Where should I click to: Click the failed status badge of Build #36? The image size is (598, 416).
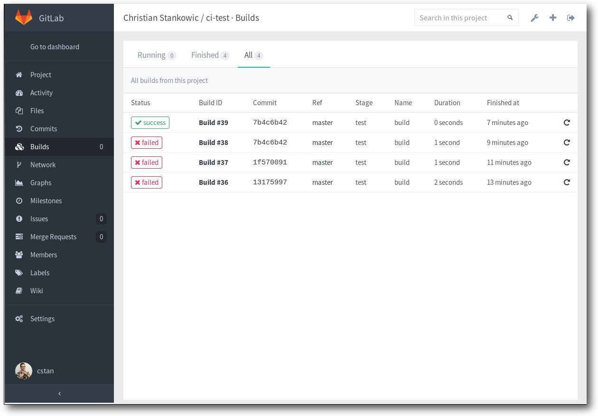point(147,182)
